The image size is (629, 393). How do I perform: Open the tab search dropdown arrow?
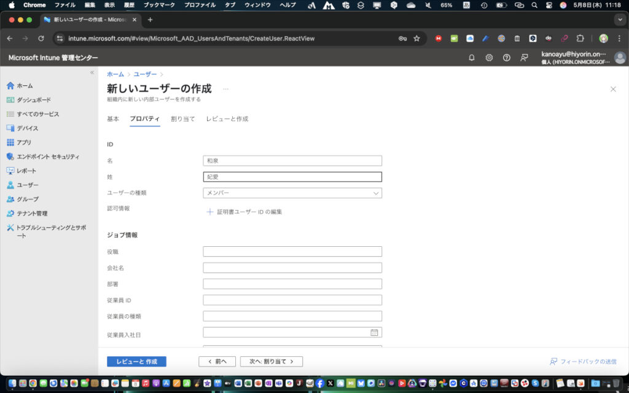point(620,20)
